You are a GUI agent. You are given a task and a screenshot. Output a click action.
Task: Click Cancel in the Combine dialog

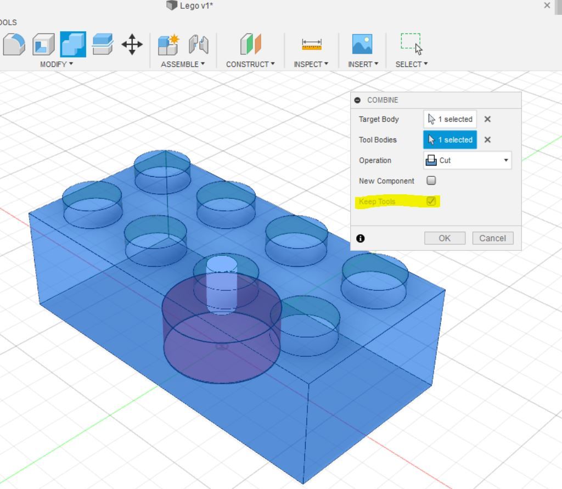point(493,238)
